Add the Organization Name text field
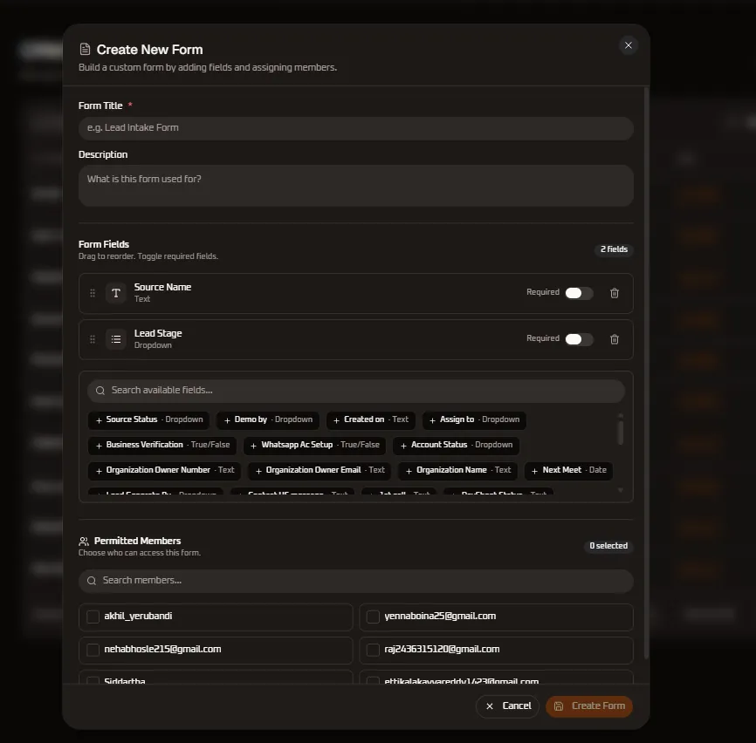Screen dimensions: 756x743 (458, 470)
